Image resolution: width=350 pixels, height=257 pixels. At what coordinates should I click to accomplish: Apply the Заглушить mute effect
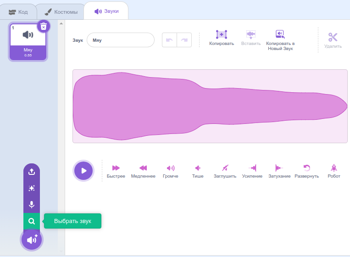225,171
